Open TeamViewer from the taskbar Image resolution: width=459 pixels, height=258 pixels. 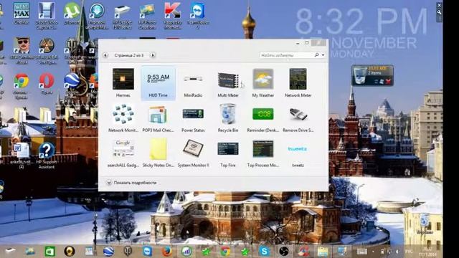pos(147,251)
